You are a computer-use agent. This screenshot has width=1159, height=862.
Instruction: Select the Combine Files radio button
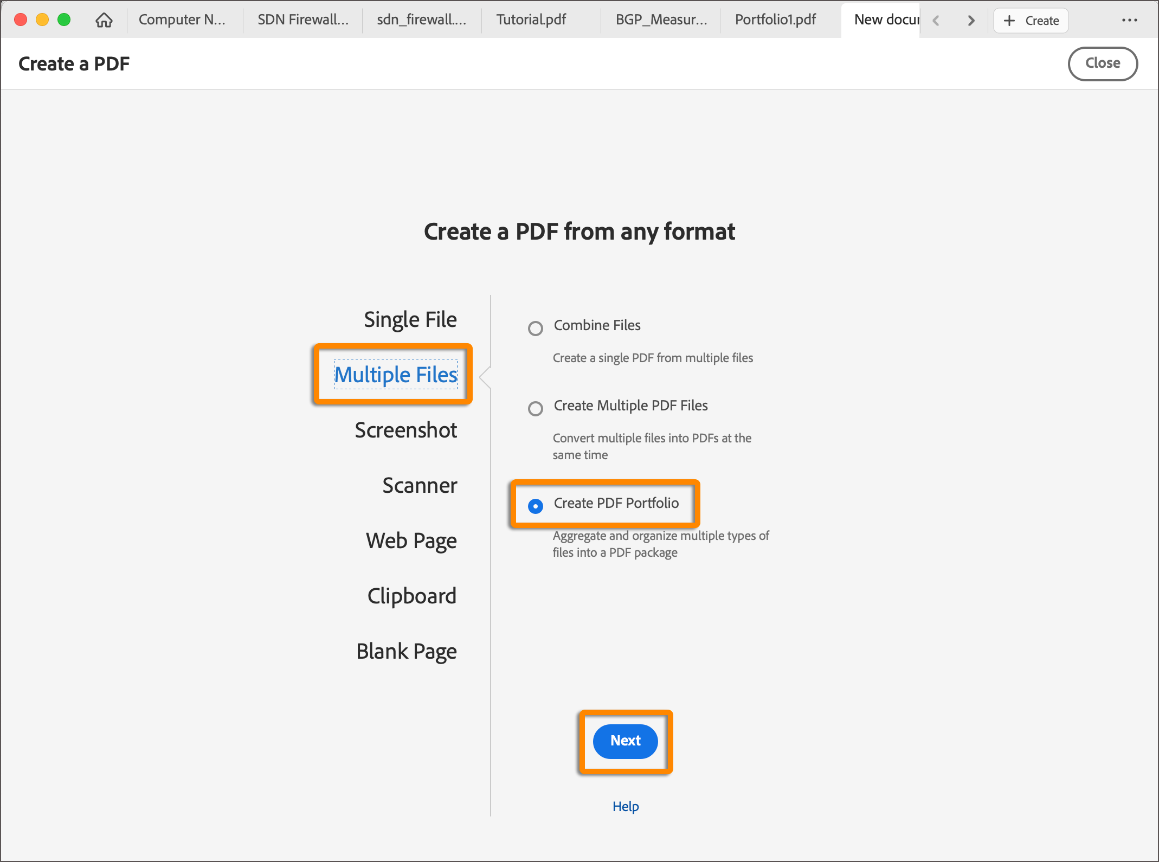(535, 328)
